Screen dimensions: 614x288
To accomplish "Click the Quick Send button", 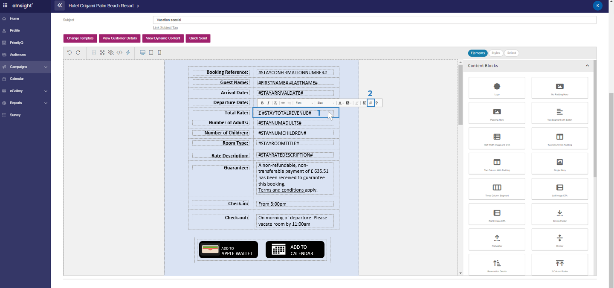I will coord(198,38).
